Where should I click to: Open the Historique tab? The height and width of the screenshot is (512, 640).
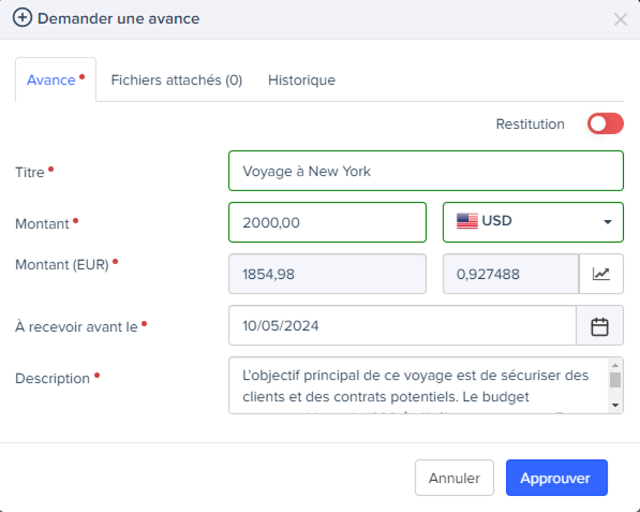tap(301, 80)
